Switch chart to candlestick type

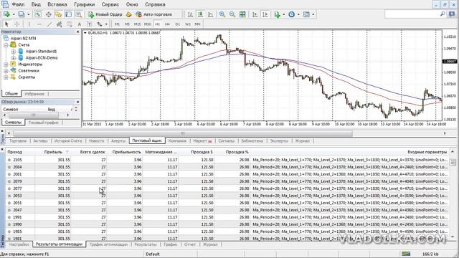tap(200, 14)
